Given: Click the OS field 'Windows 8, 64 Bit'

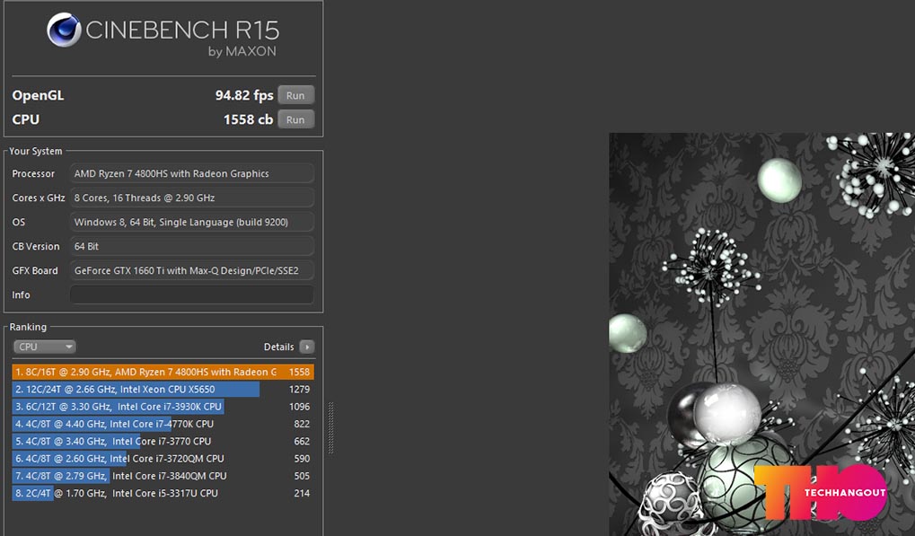Looking at the screenshot, I should click(191, 223).
